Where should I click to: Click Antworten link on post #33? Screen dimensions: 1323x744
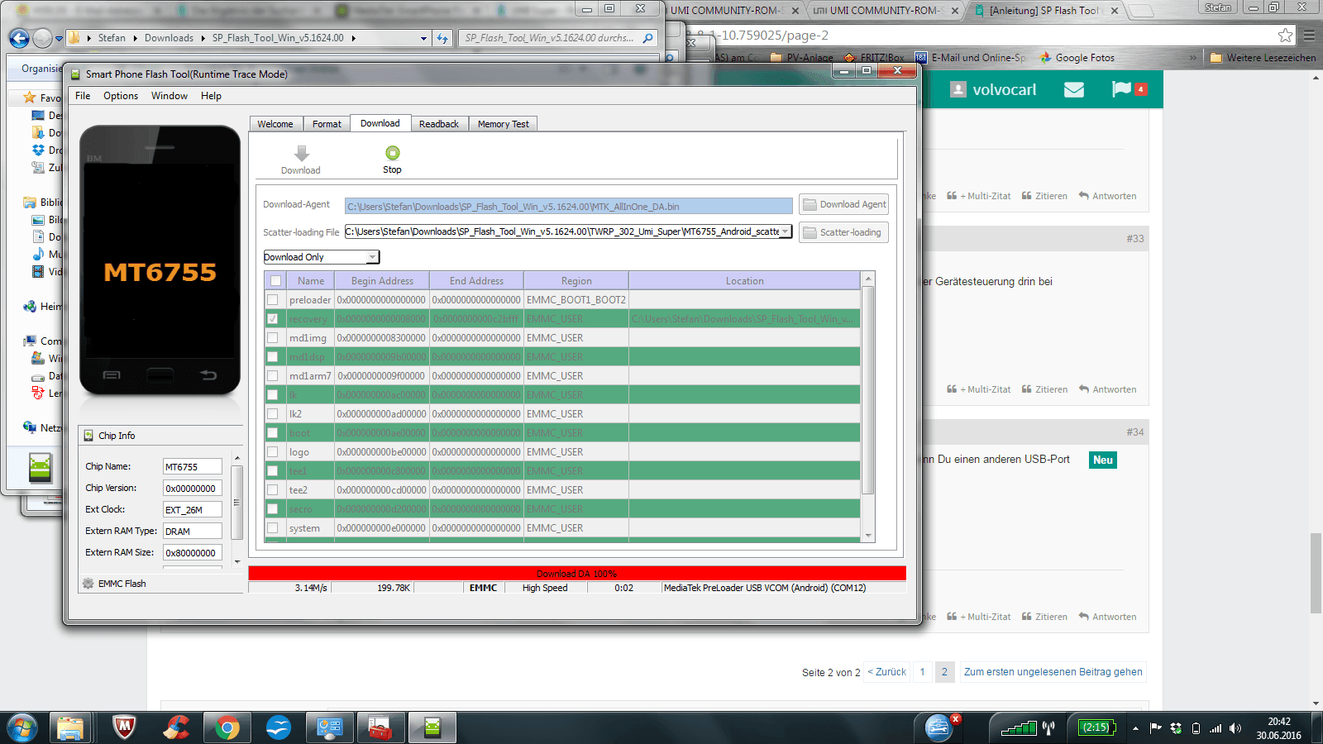pyautogui.click(x=1108, y=389)
